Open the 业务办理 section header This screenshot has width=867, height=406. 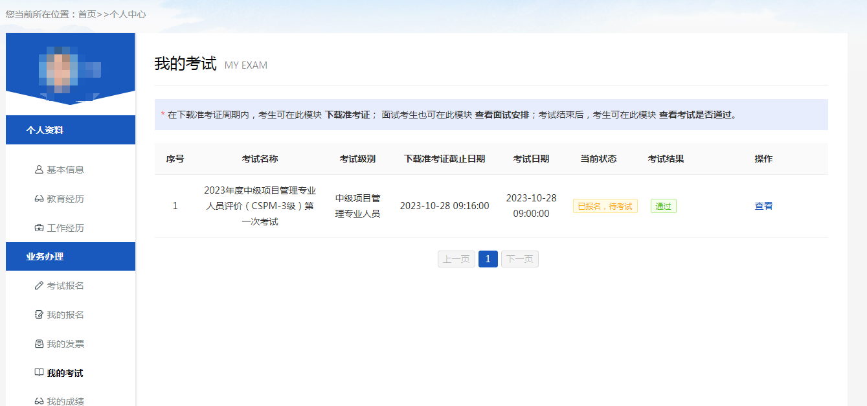click(x=70, y=256)
